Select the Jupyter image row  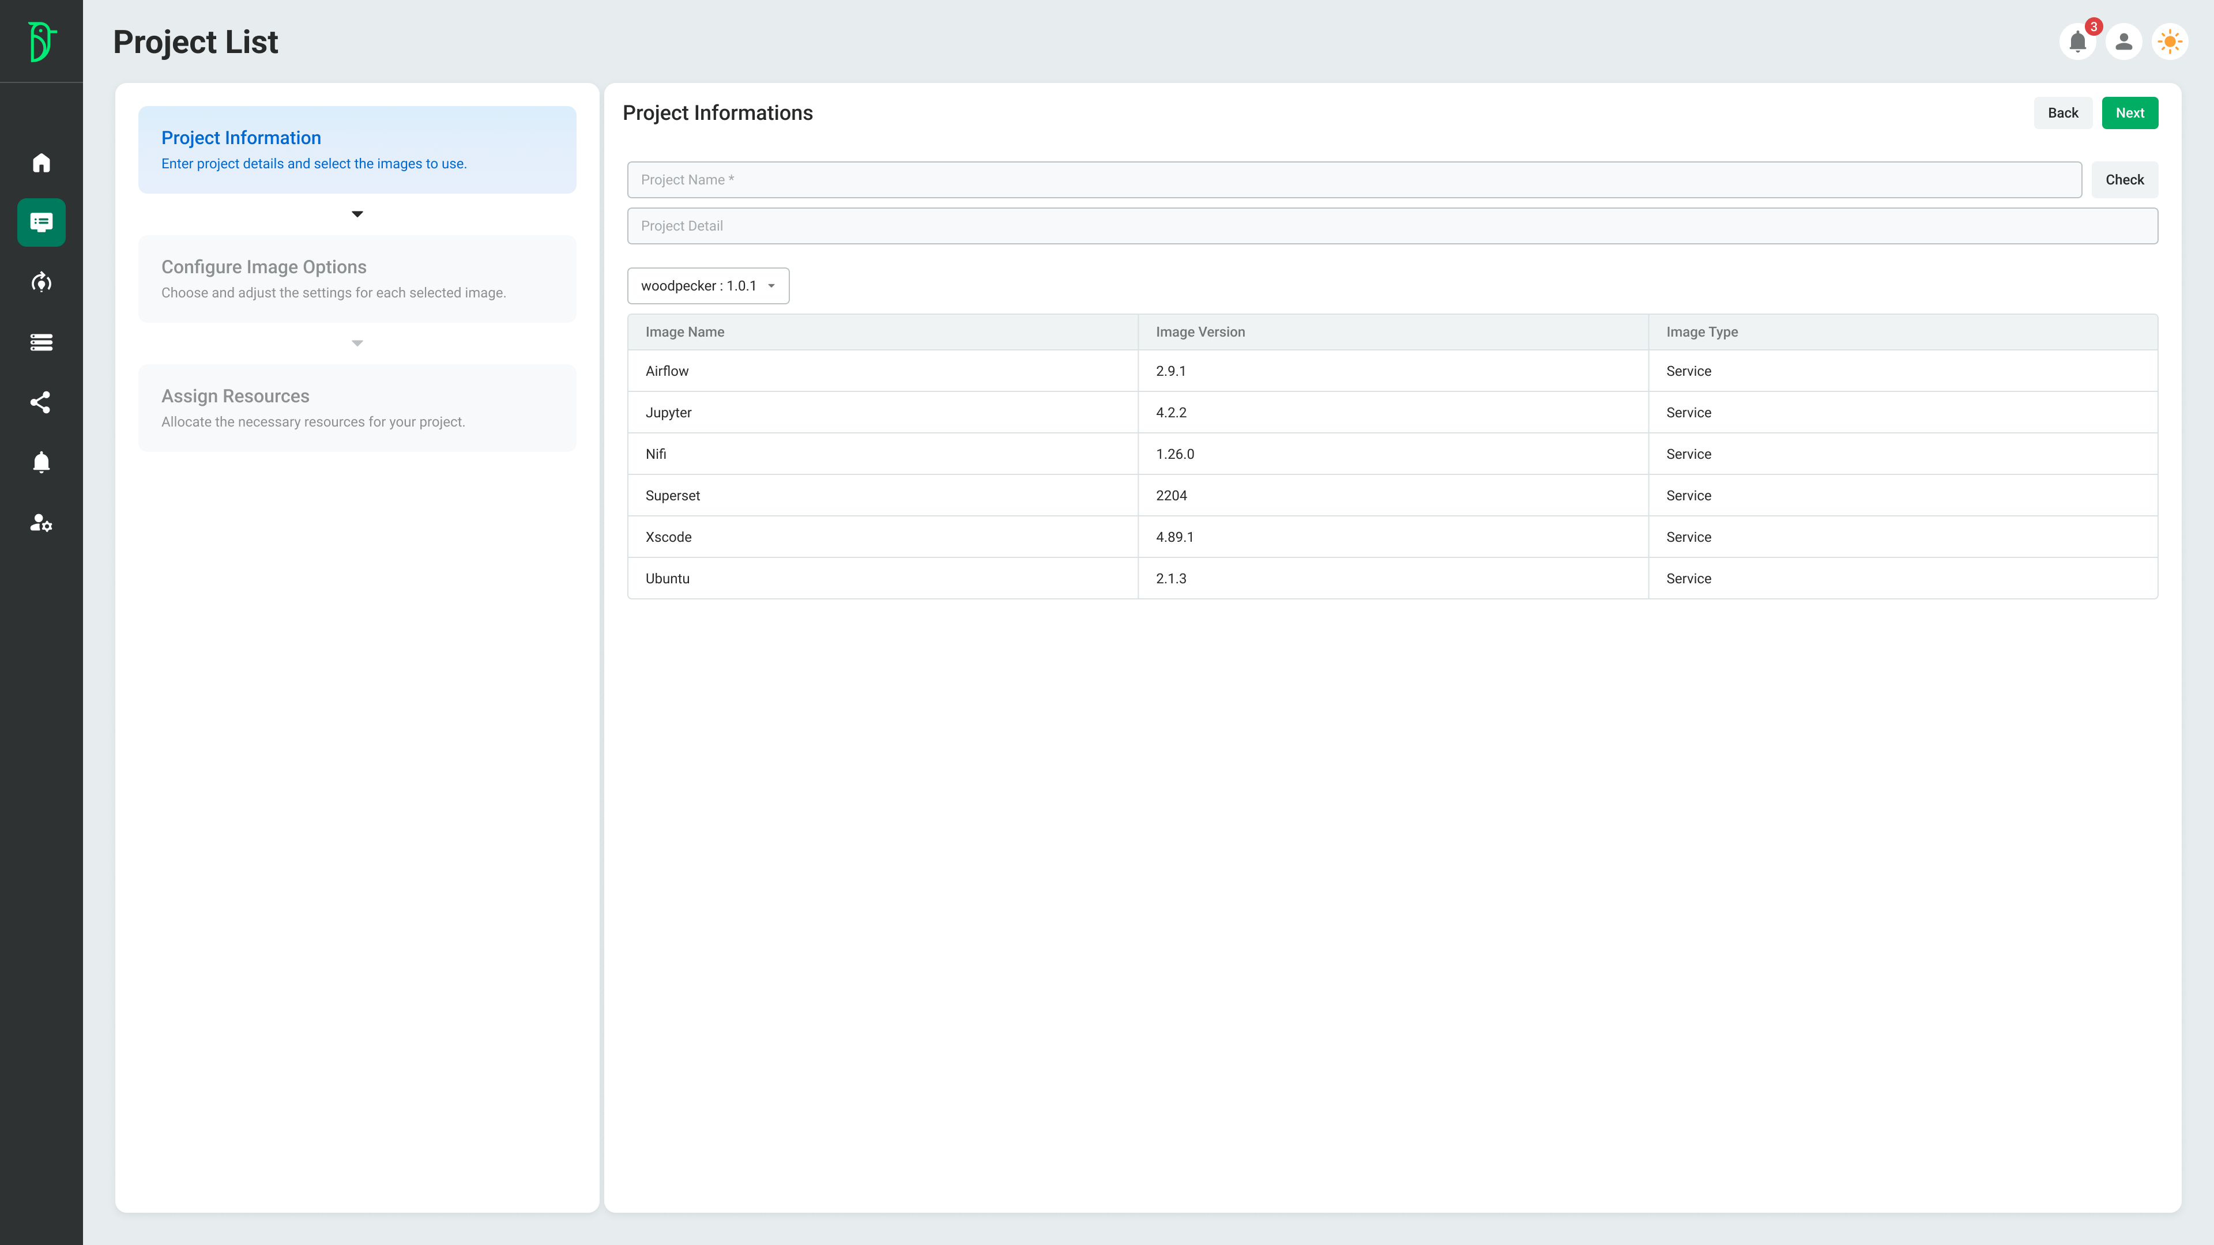click(x=1391, y=413)
